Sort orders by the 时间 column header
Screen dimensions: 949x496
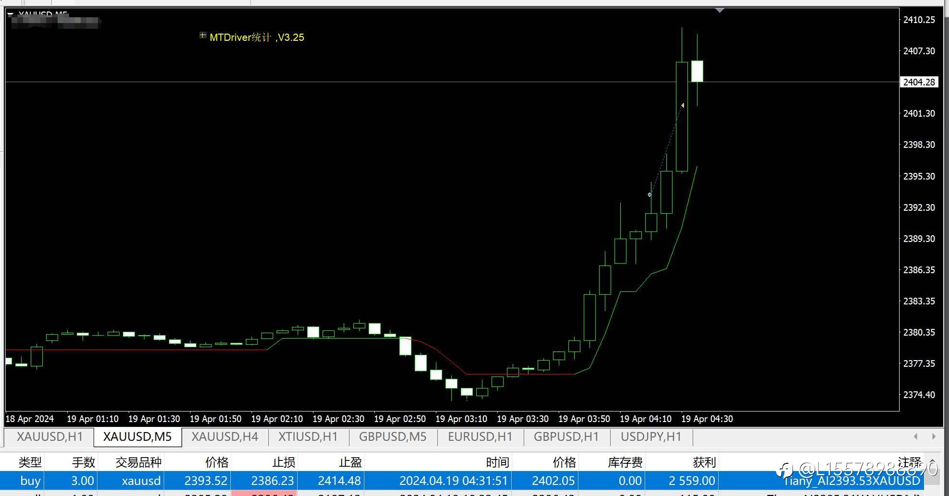click(x=497, y=462)
